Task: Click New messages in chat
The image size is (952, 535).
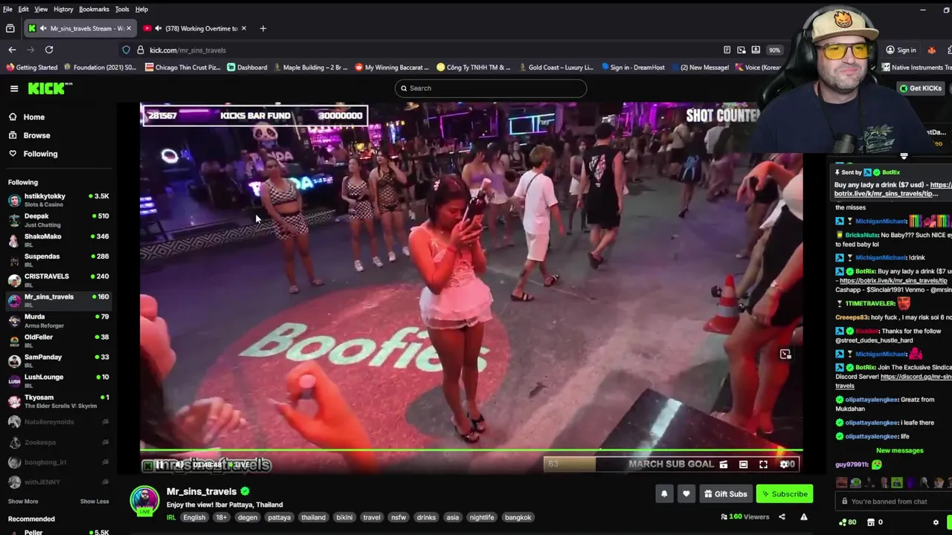Action: point(899,450)
